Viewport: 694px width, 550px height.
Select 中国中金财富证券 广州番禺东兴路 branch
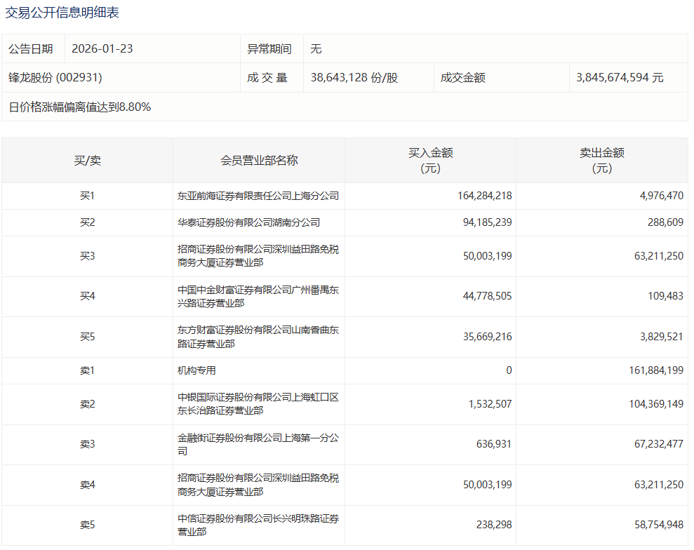click(258, 297)
